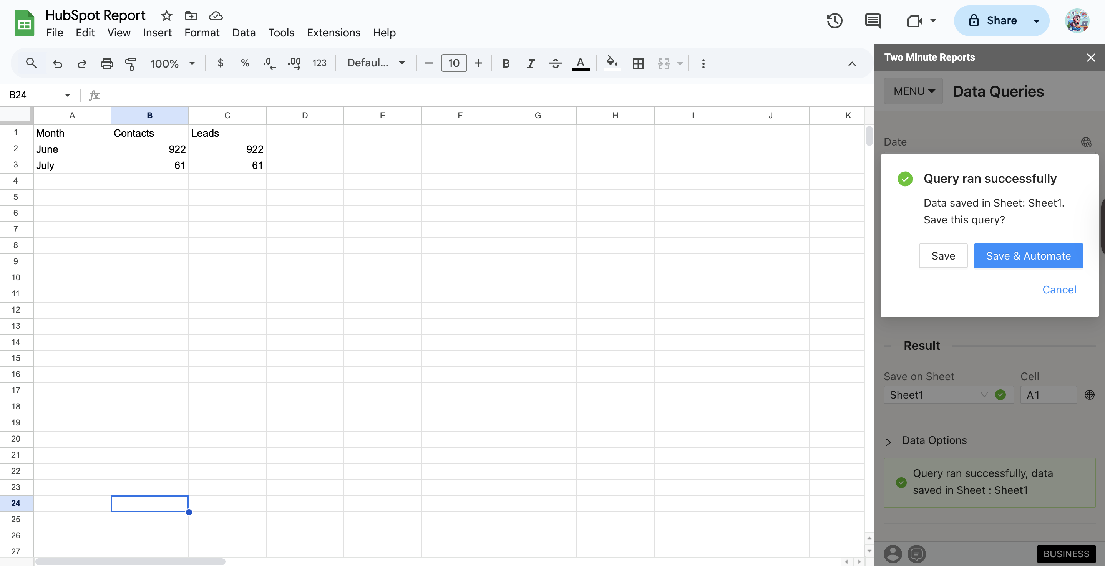Print the spreadsheet
This screenshot has height=566, width=1105.
point(106,63)
